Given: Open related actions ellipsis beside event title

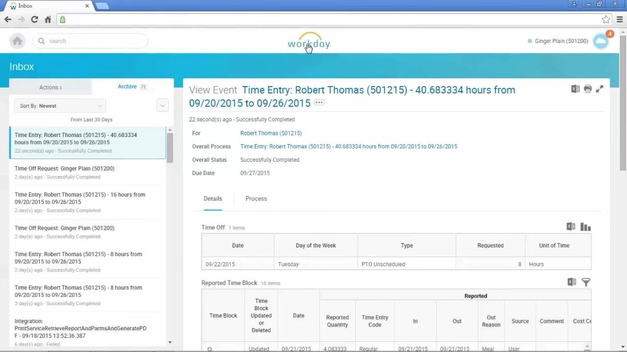Looking at the screenshot, I should (x=319, y=103).
